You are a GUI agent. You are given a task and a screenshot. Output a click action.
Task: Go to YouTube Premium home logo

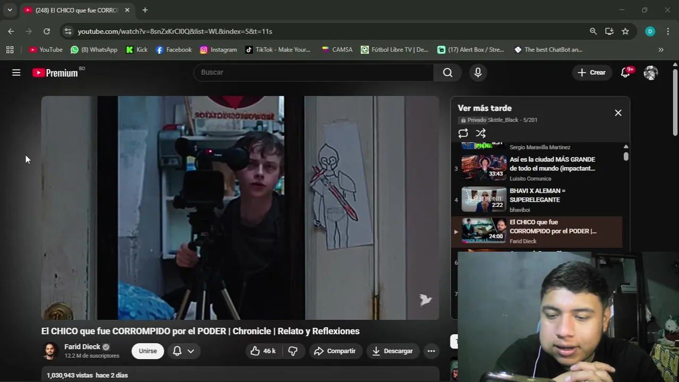(x=55, y=73)
